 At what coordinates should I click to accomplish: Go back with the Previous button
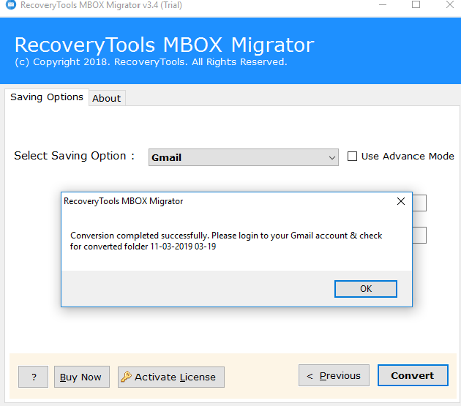pyautogui.click(x=334, y=375)
